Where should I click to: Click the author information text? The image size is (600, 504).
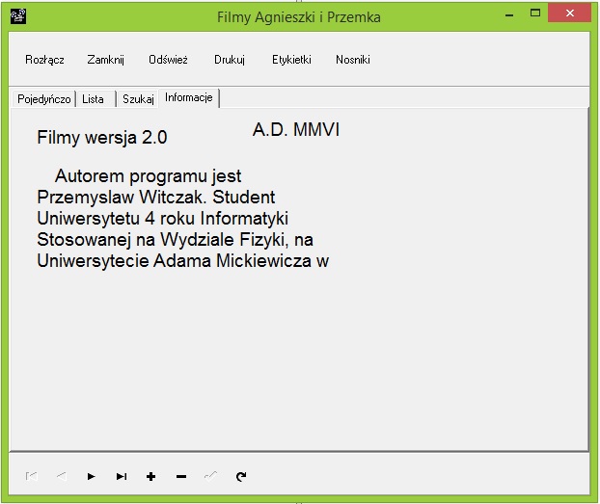click(183, 218)
